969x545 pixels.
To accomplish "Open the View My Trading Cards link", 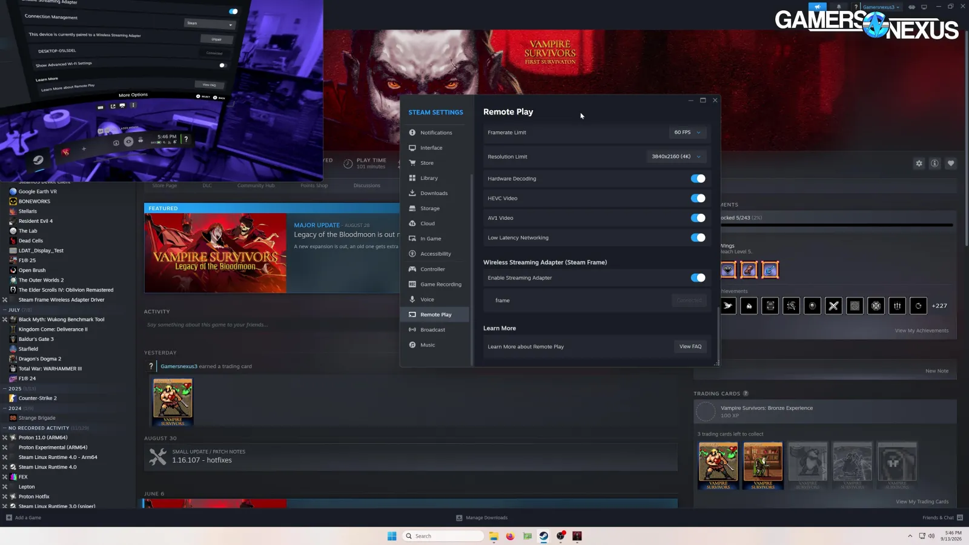I will pyautogui.click(x=922, y=501).
